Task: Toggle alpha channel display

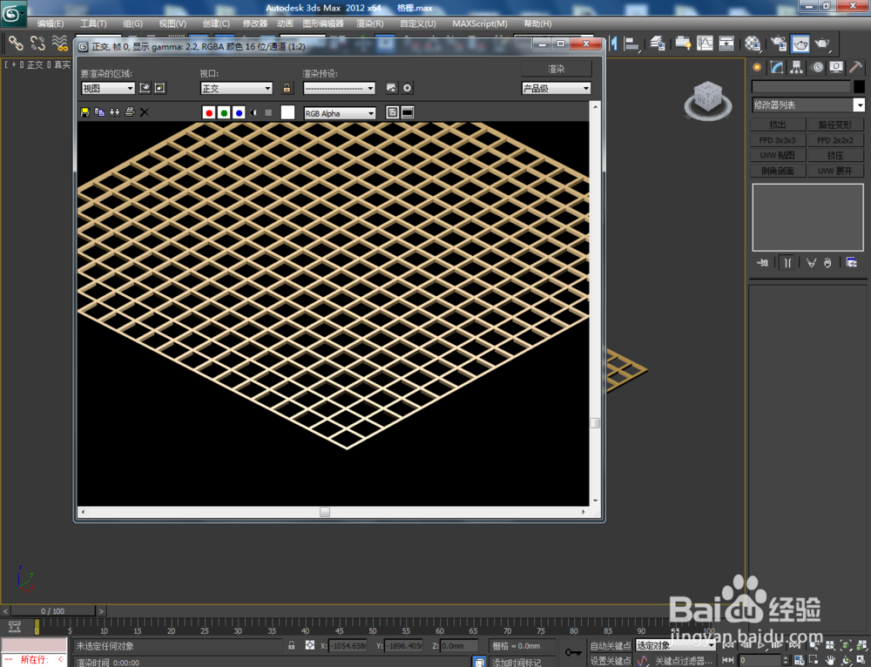Action: tap(253, 112)
